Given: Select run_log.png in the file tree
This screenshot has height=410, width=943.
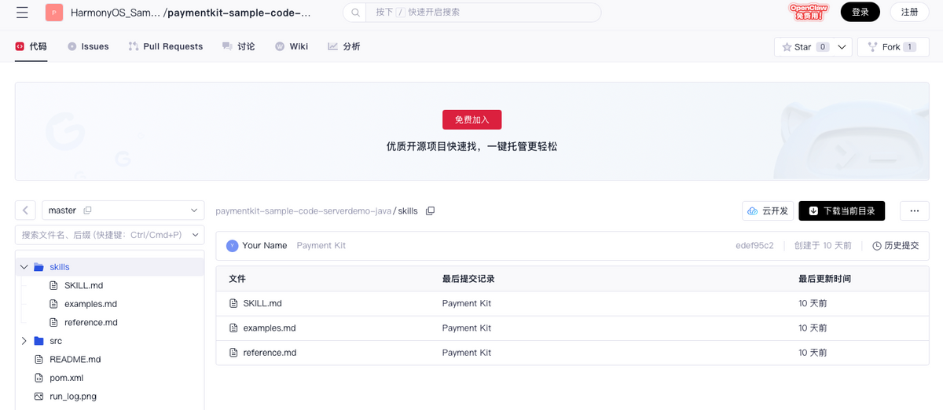Looking at the screenshot, I should click(73, 397).
